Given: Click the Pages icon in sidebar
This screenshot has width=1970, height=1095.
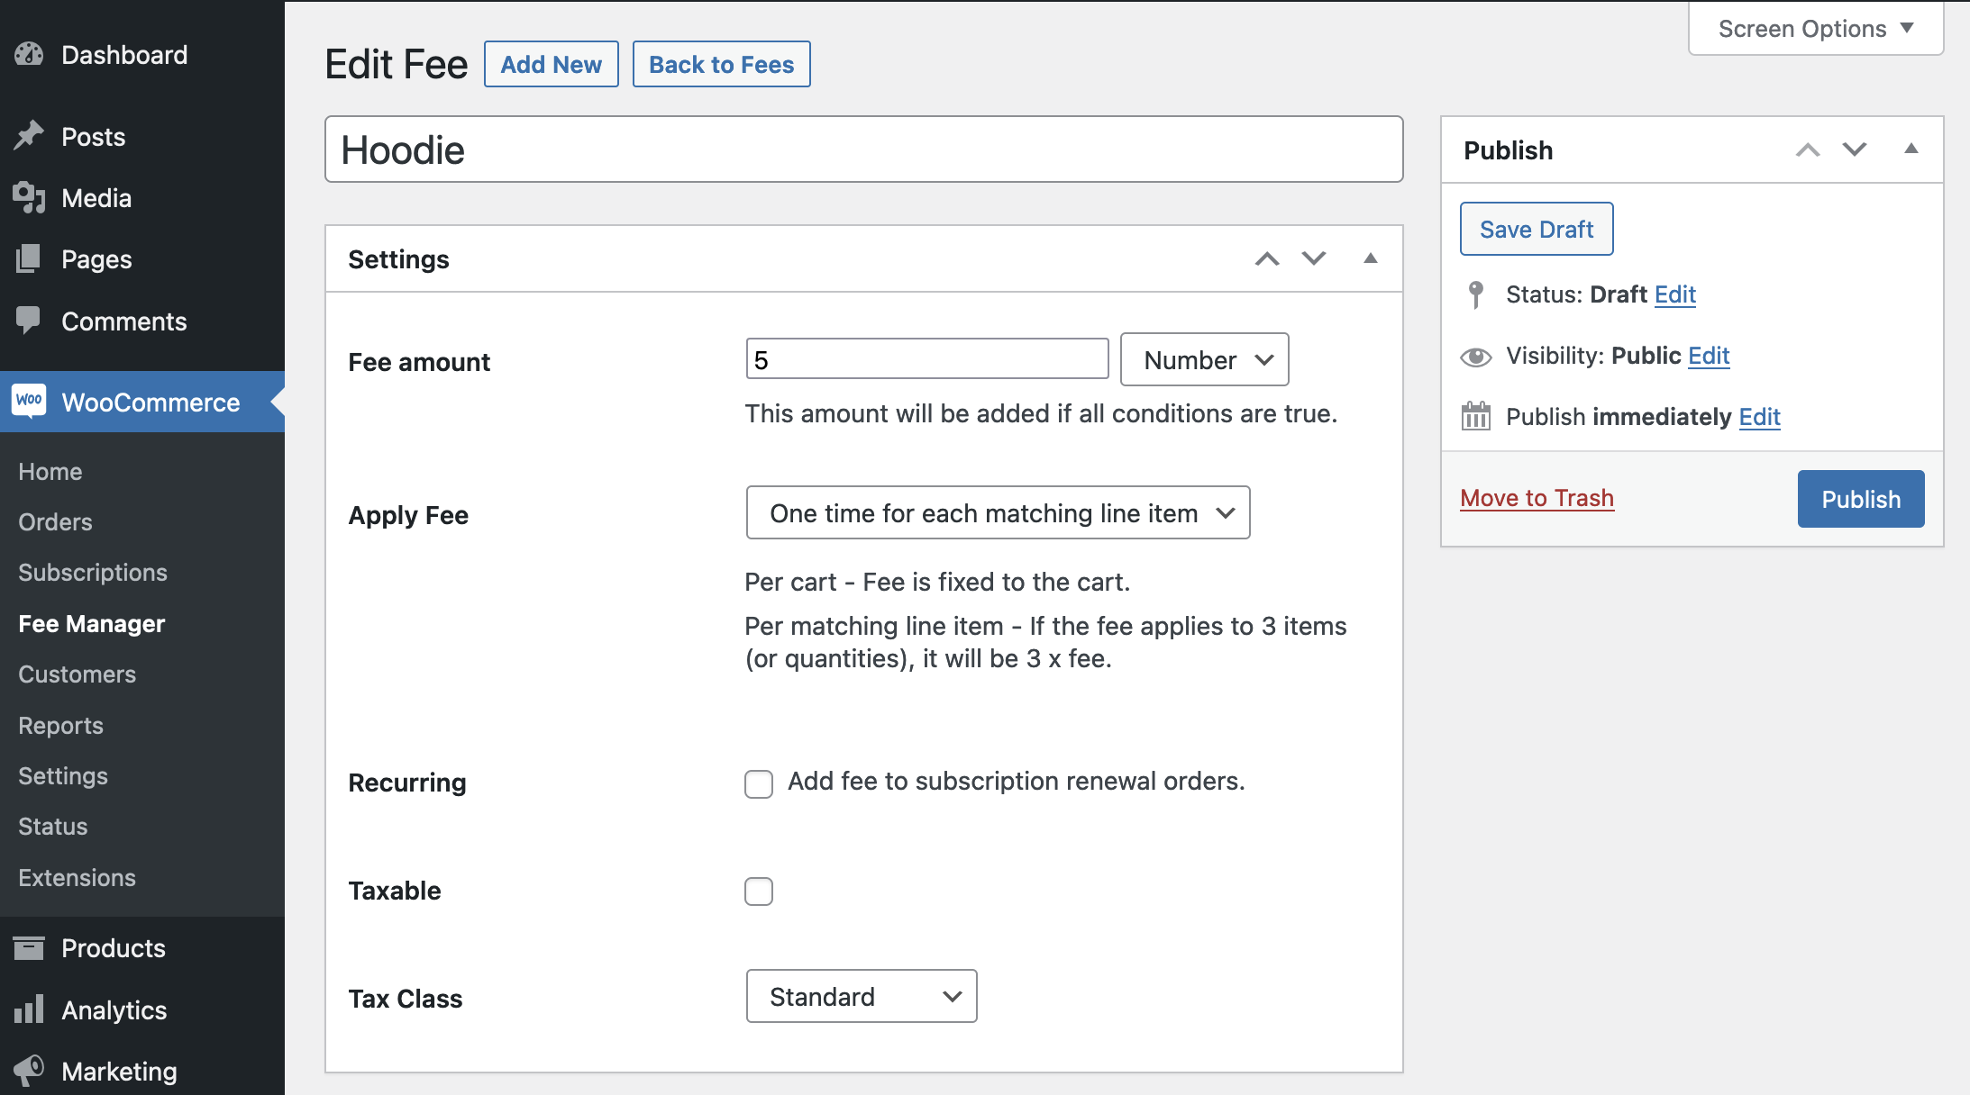Looking at the screenshot, I should coord(29,259).
